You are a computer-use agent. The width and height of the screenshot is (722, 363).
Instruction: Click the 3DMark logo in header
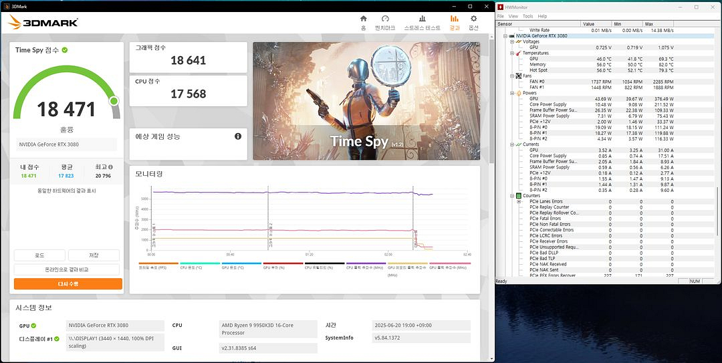click(x=43, y=23)
